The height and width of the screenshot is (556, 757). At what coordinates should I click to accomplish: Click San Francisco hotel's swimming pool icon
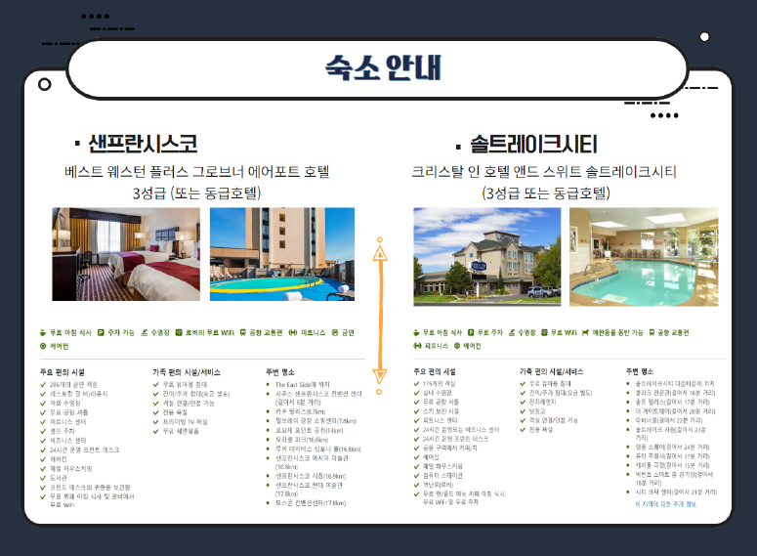coord(144,332)
